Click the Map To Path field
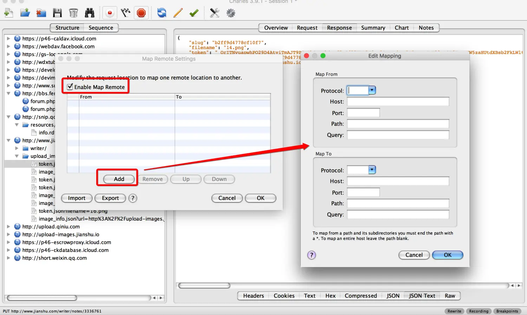This screenshot has width=527, height=315. pyautogui.click(x=398, y=203)
